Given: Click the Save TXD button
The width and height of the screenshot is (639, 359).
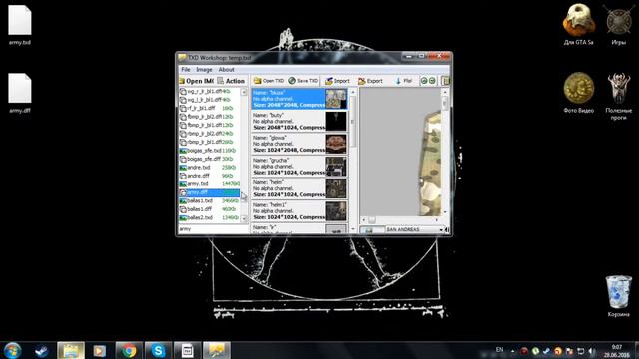Looking at the screenshot, I should click(303, 81).
